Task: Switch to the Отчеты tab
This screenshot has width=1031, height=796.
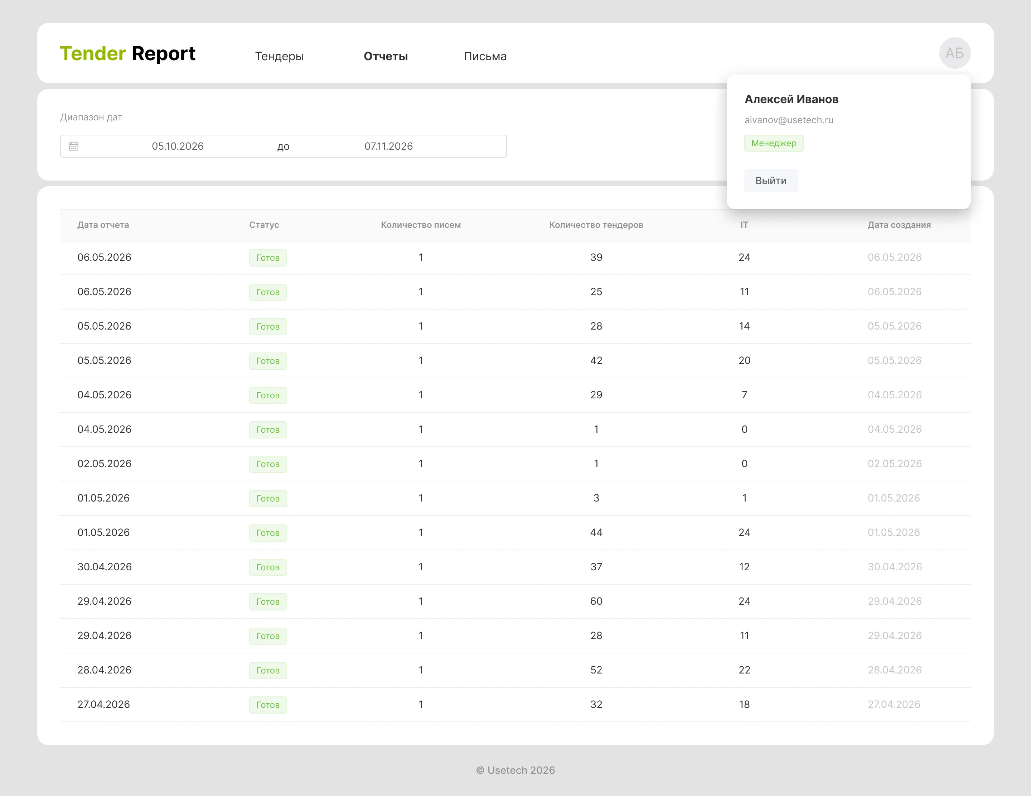Action: pos(386,56)
